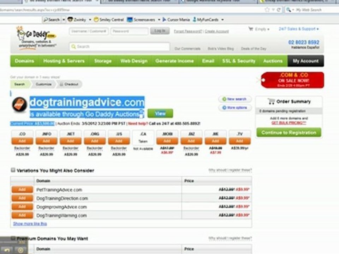Click the bookmark star icon in address bar
The image size is (339, 254).
pos(267,10)
